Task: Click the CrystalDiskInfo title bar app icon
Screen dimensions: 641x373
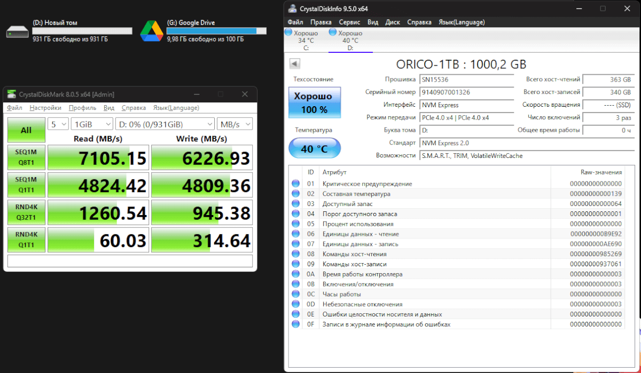Action: [292, 9]
